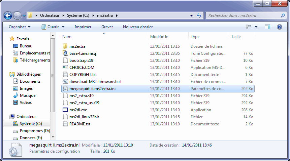This screenshot has height=161, width=290.
Task: Click the Imprimer toolbar button
Action: click(83, 27)
